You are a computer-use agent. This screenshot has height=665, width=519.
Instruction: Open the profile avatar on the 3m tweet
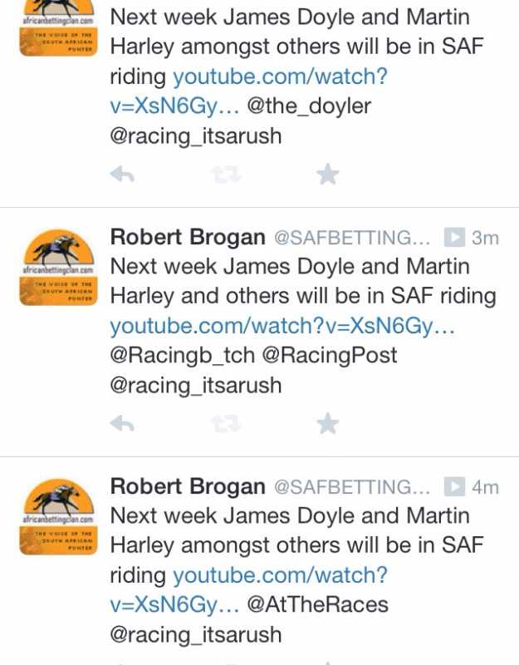[x=58, y=265]
